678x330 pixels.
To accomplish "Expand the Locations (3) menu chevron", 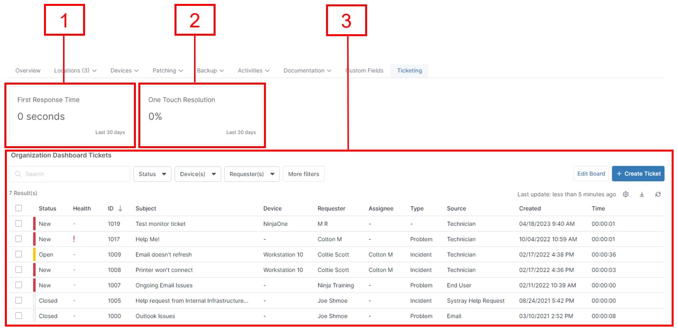I will [94, 70].
